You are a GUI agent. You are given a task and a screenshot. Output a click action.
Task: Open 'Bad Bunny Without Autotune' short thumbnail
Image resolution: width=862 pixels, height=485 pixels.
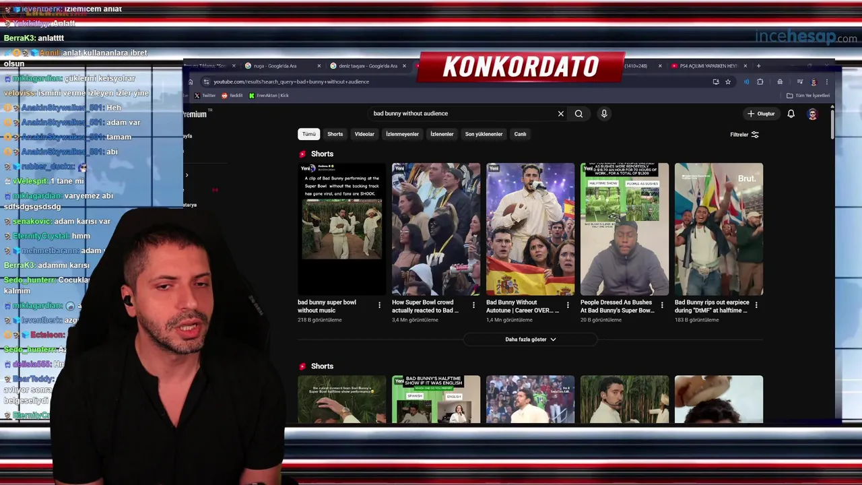531,229
